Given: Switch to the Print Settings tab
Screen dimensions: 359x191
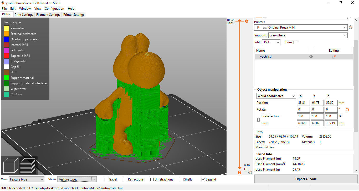Looking at the screenshot, I should coord(24,15).
